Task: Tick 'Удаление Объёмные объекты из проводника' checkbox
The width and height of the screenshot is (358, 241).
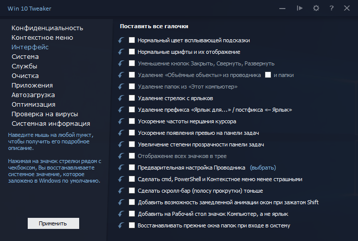Action: point(132,74)
